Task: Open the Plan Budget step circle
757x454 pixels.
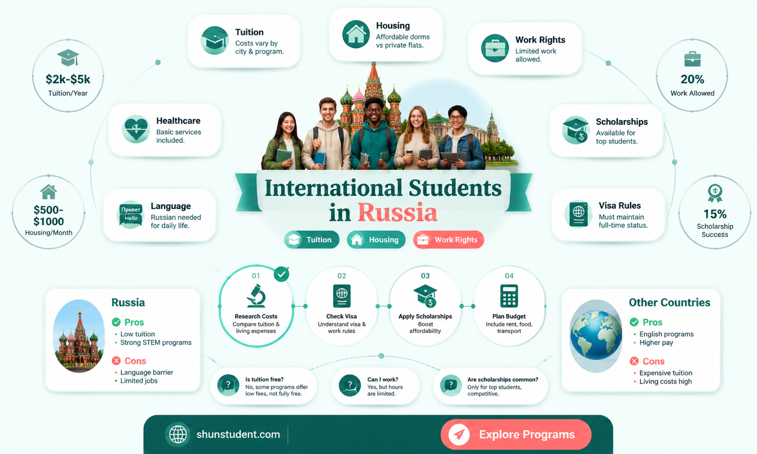Action: 509,306
